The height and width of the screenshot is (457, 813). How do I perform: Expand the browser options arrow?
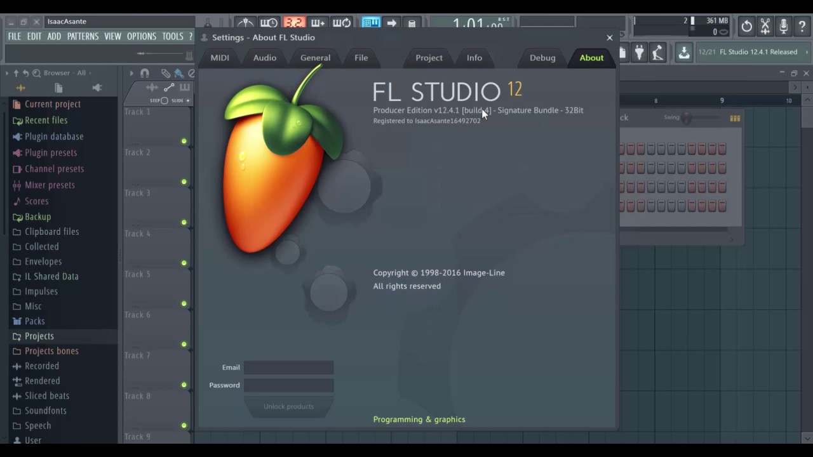pos(7,73)
